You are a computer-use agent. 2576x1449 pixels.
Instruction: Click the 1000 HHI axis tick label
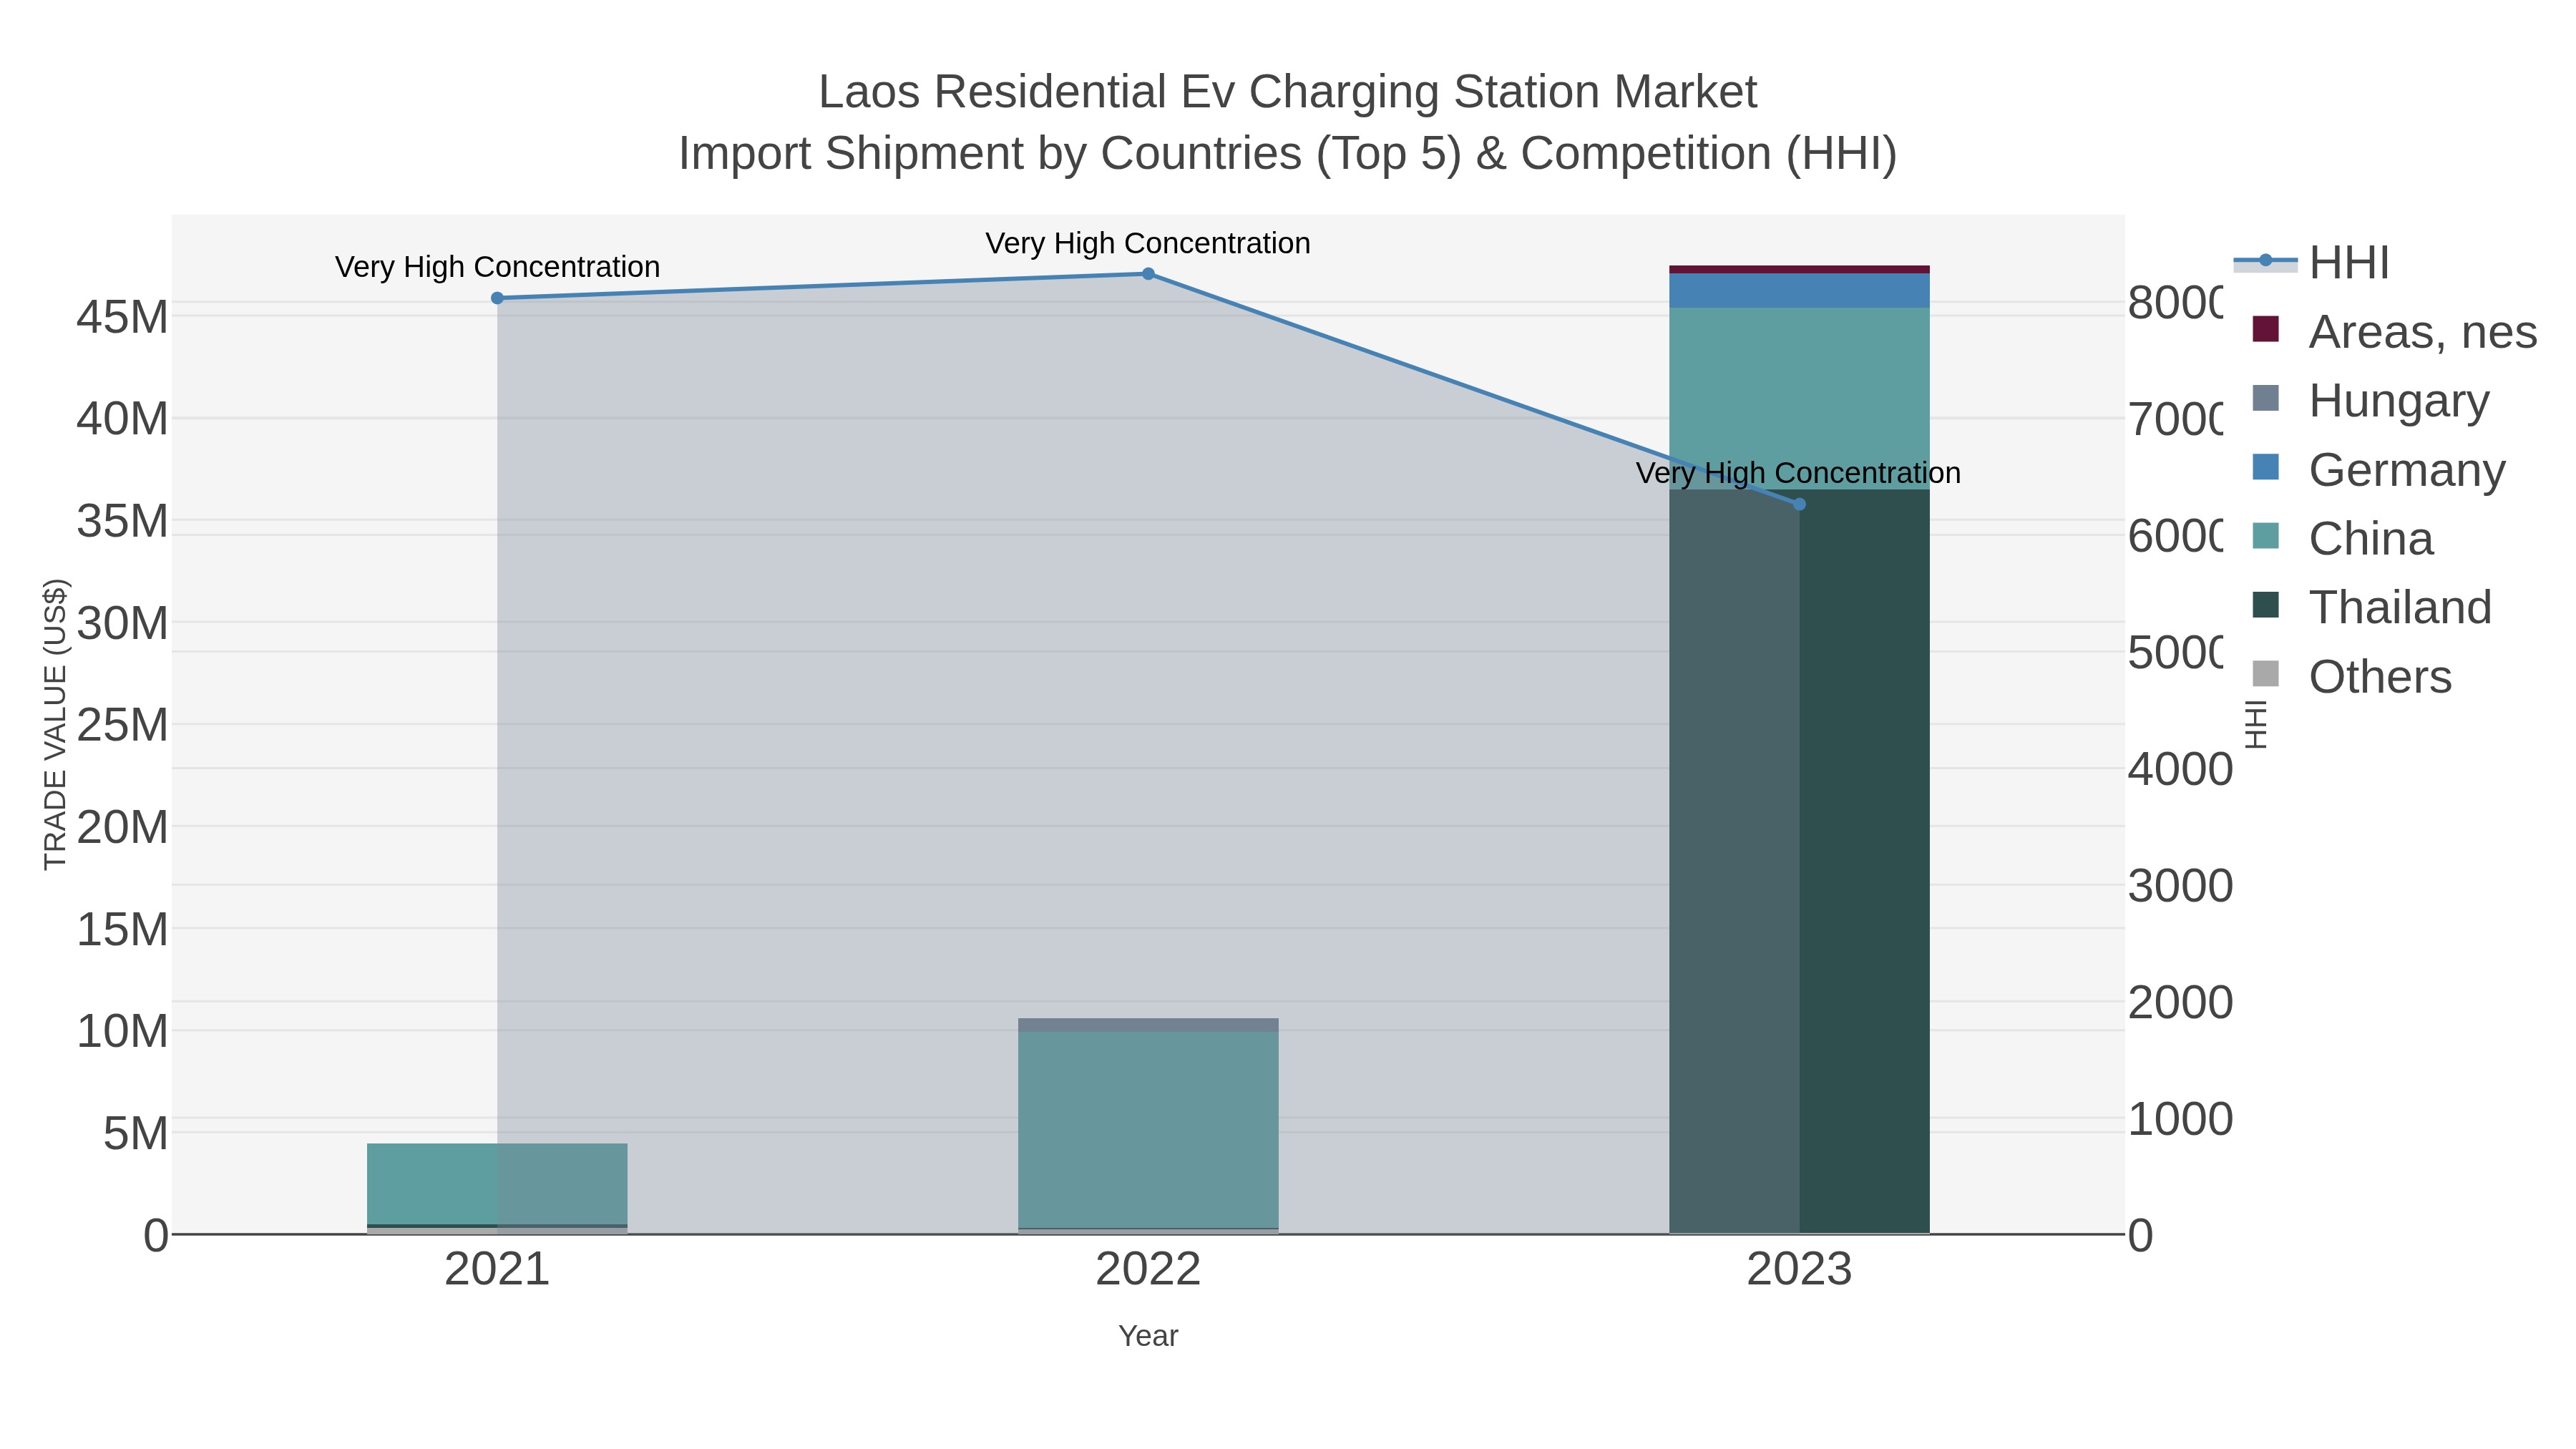pos(2180,1119)
